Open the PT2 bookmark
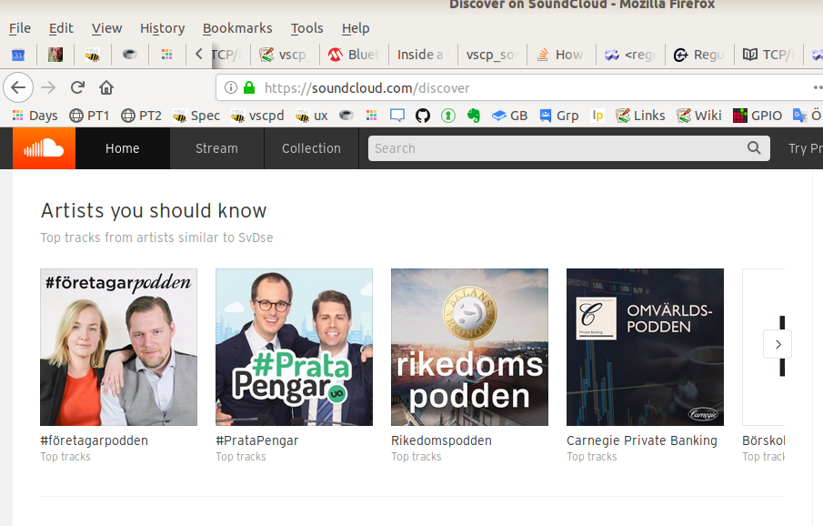The height and width of the screenshot is (526, 823). coord(141,116)
